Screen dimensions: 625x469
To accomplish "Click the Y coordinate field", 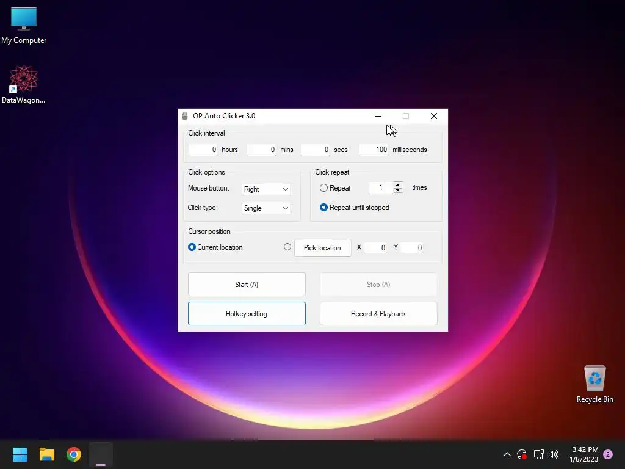I will [412, 248].
